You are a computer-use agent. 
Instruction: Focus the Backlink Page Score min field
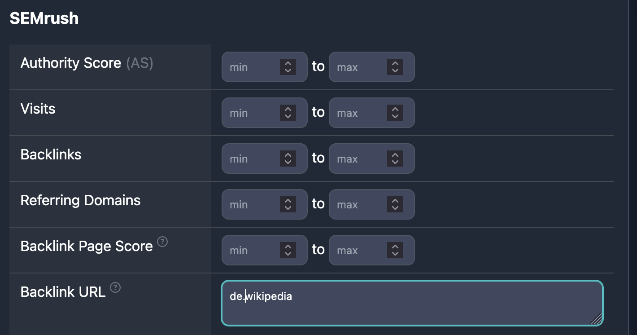pos(265,250)
